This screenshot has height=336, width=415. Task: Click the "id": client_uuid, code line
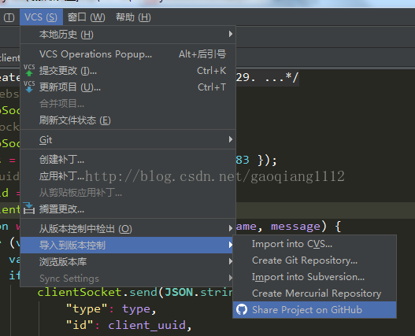tap(128, 325)
